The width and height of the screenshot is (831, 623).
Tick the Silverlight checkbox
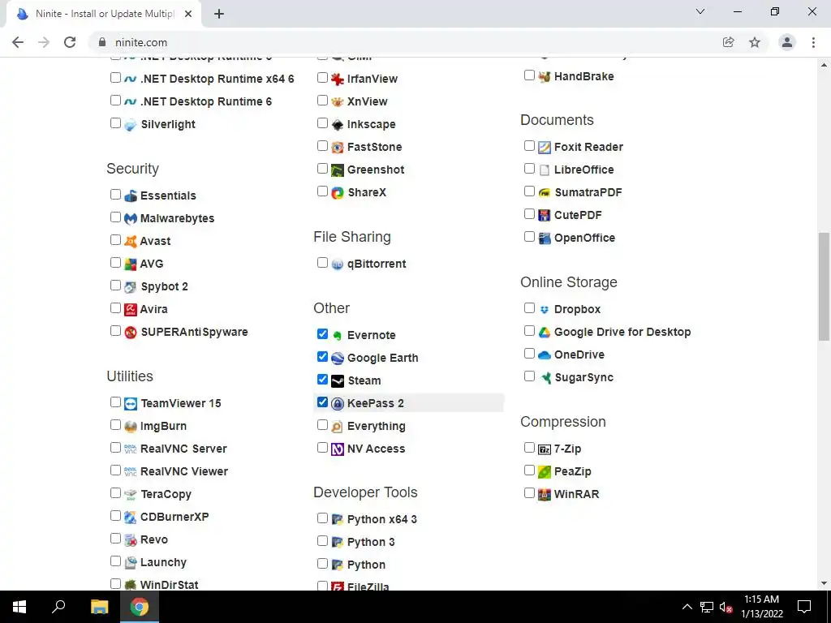[x=115, y=123]
